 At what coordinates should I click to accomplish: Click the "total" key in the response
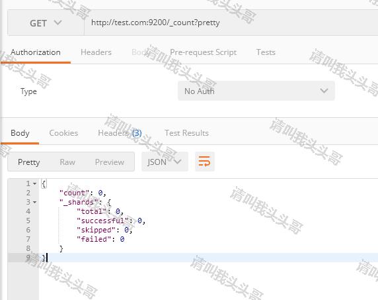[92, 211]
